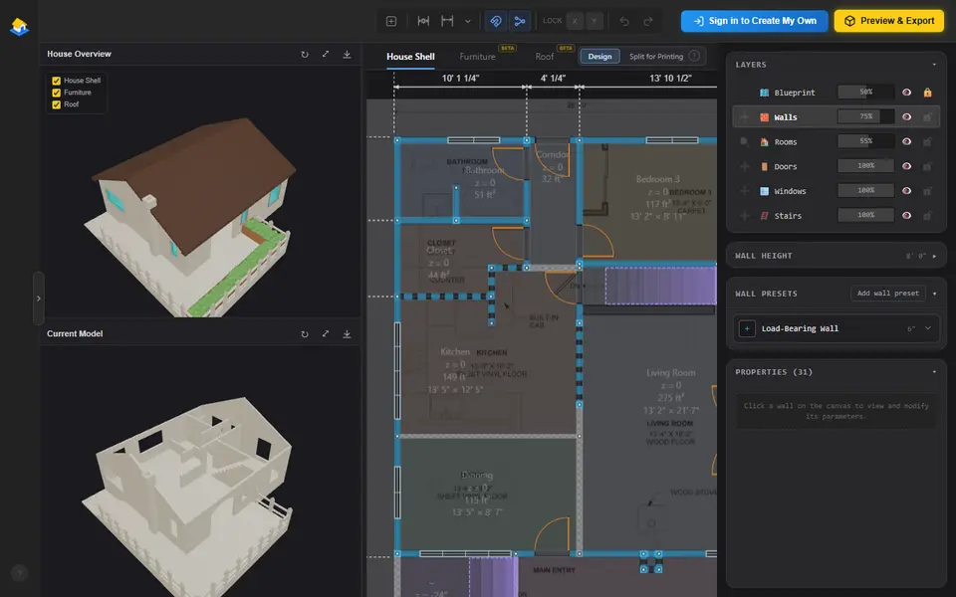Screen dimensions: 956x597
Task: Expand Current Model to fullscreen
Action: click(326, 334)
